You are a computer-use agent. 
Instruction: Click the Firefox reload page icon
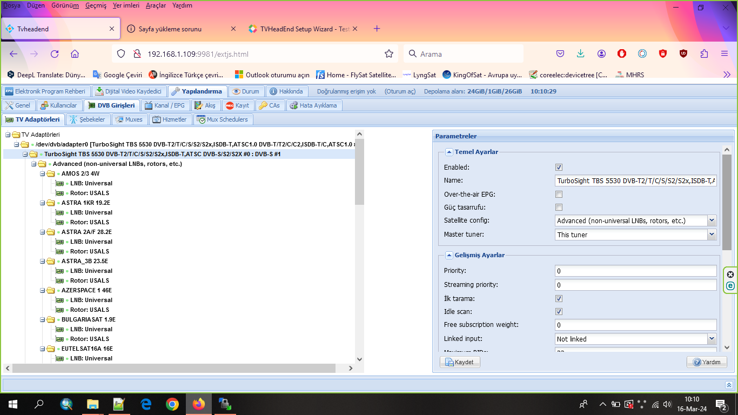(55, 54)
